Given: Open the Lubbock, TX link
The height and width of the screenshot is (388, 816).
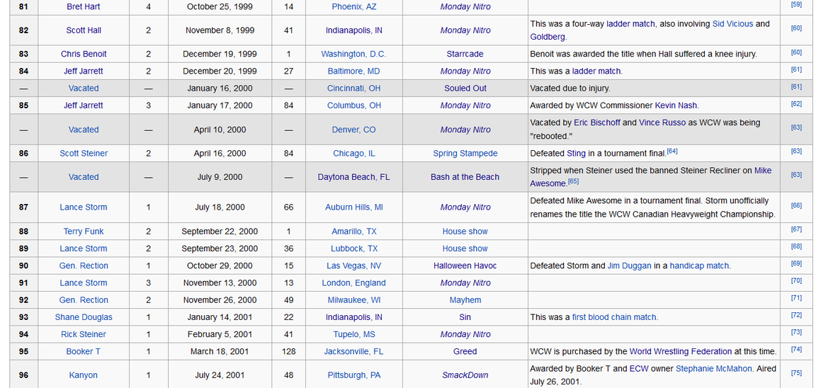Looking at the screenshot, I should pos(354,249).
